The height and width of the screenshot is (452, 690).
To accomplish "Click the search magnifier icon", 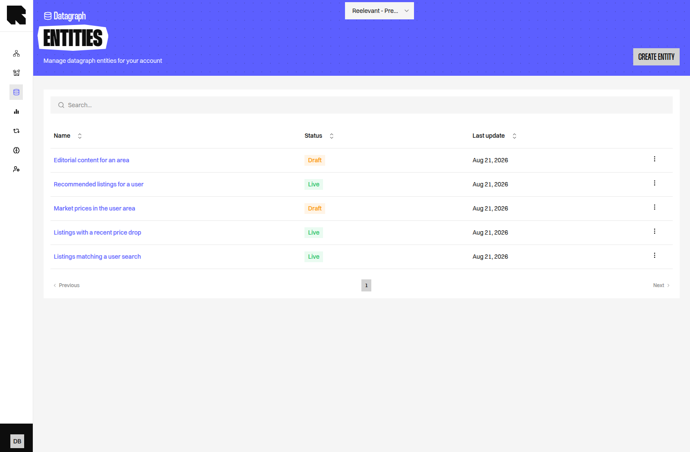I will (61, 105).
